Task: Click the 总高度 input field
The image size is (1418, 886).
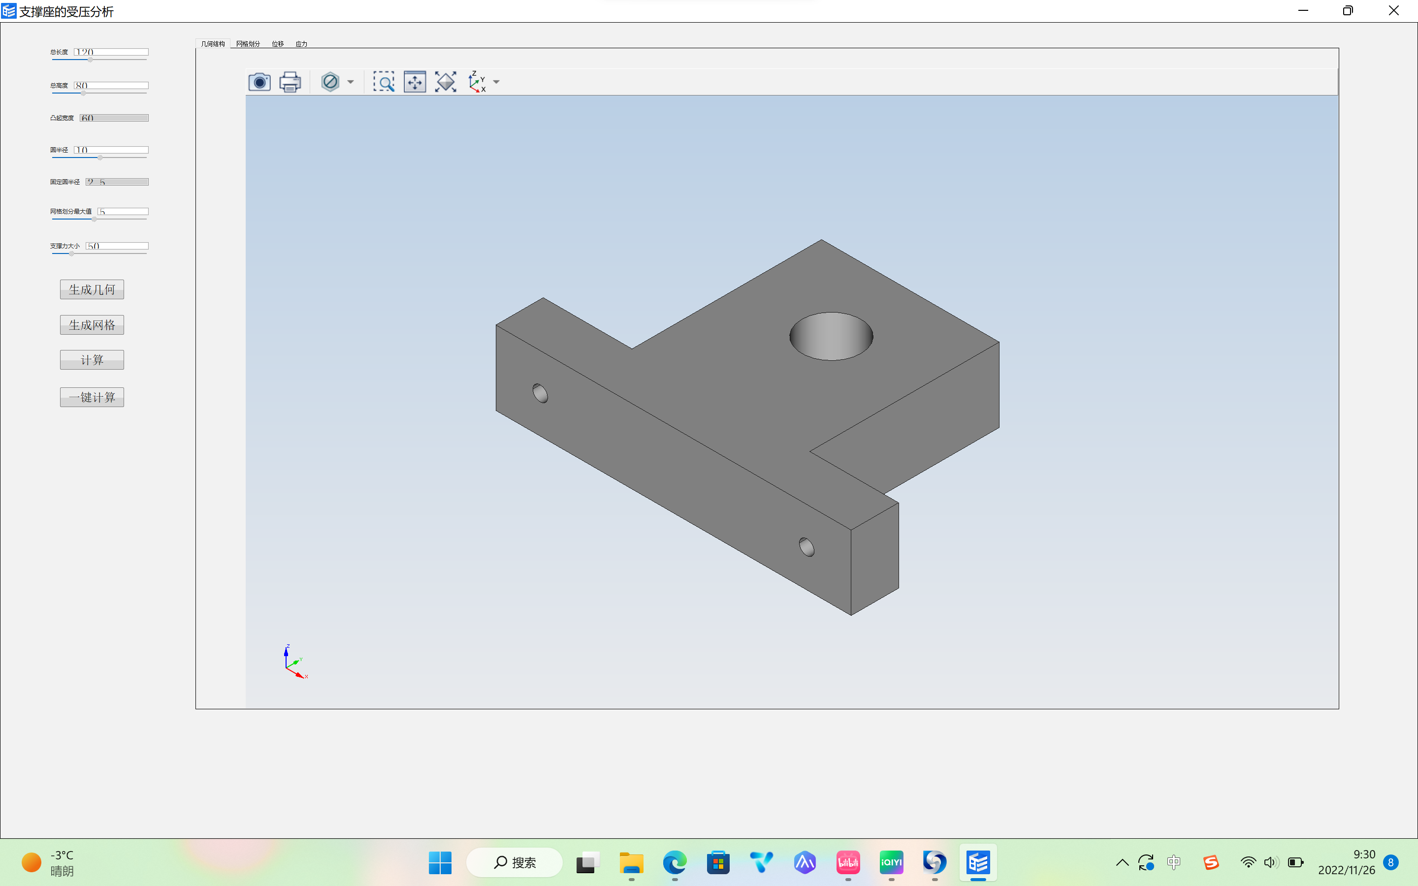Action: (x=111, y=86)
